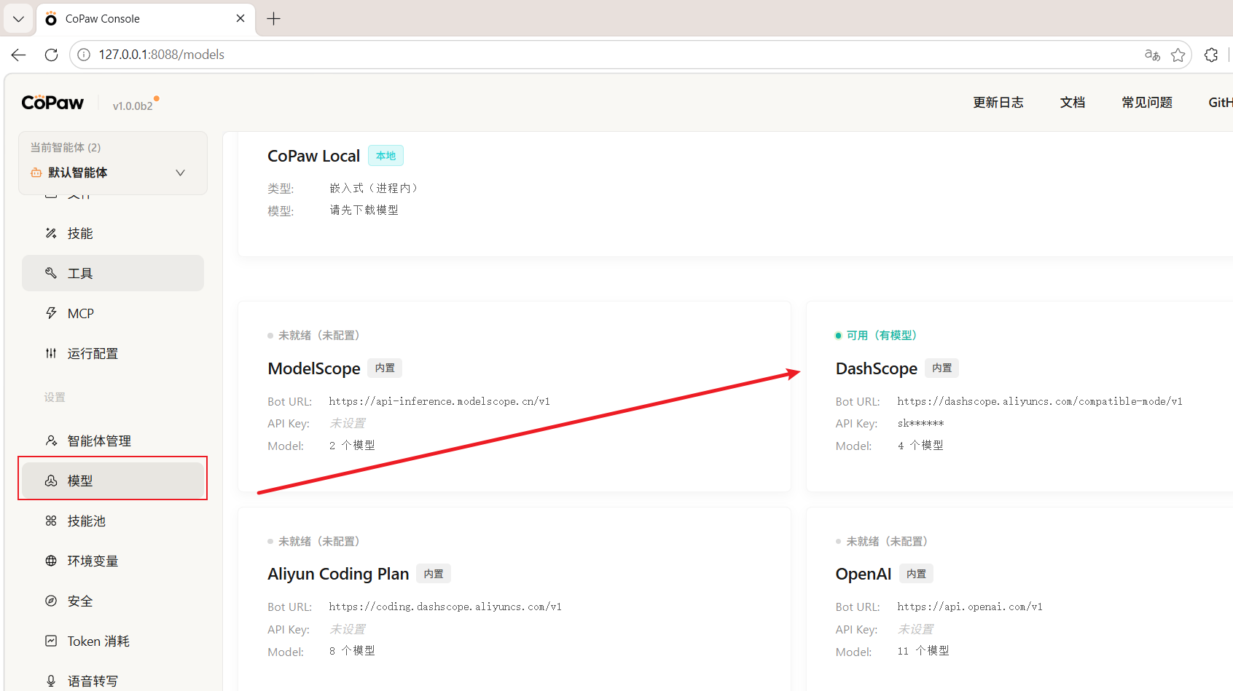Open the 智能体管理 sidebar menu

113,441
